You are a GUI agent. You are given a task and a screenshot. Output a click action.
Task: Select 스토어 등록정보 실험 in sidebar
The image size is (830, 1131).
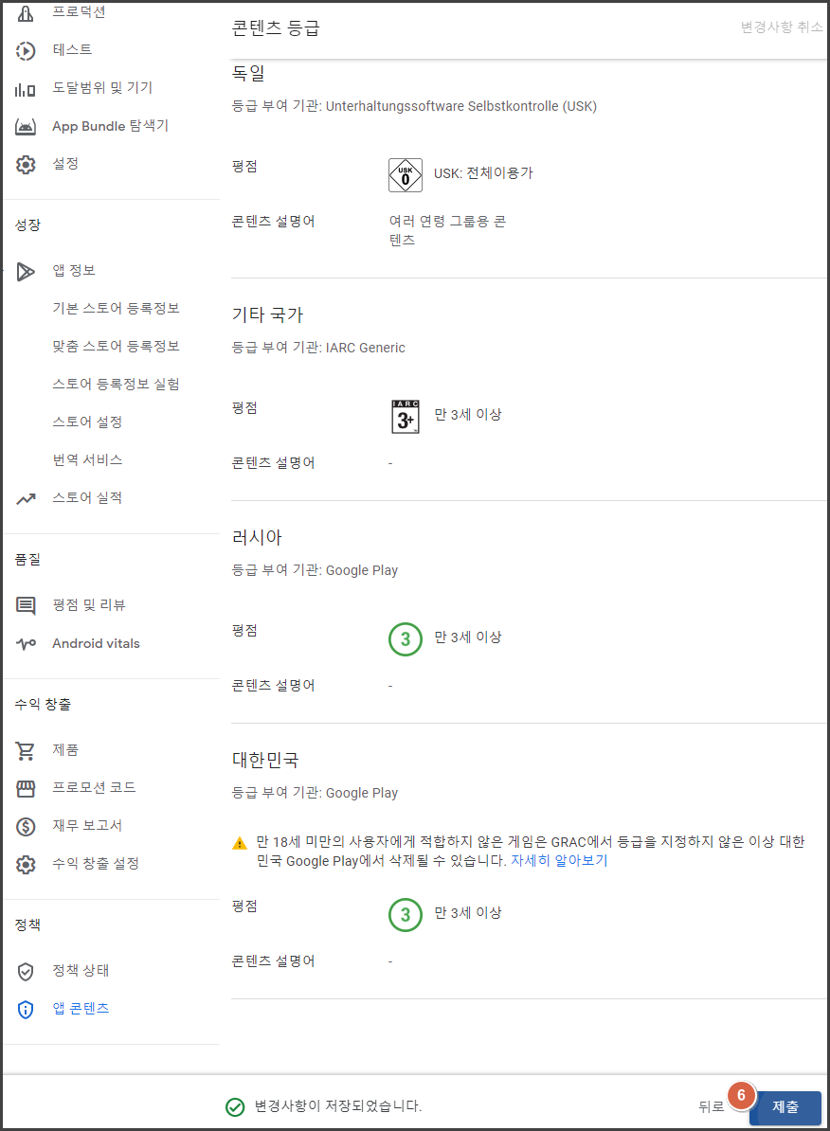click(x=116, y=385)
